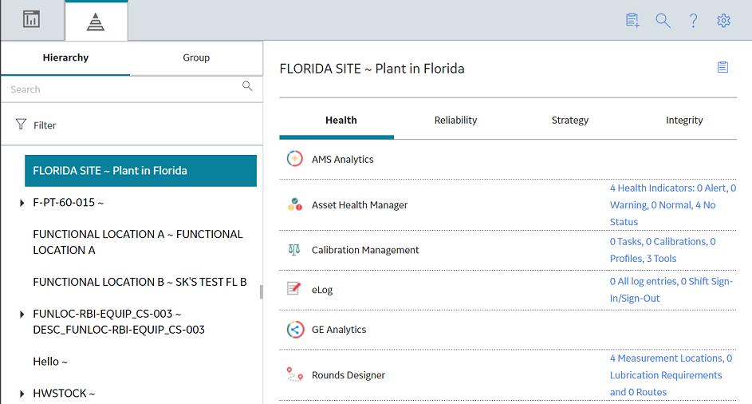752x404 pixels.
Task: Open the help question mark icon
Action: [x=693, y=20]
